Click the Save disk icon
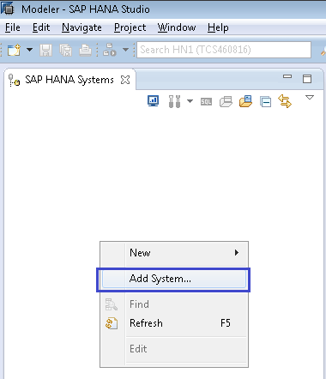 (x=45, y=51)
